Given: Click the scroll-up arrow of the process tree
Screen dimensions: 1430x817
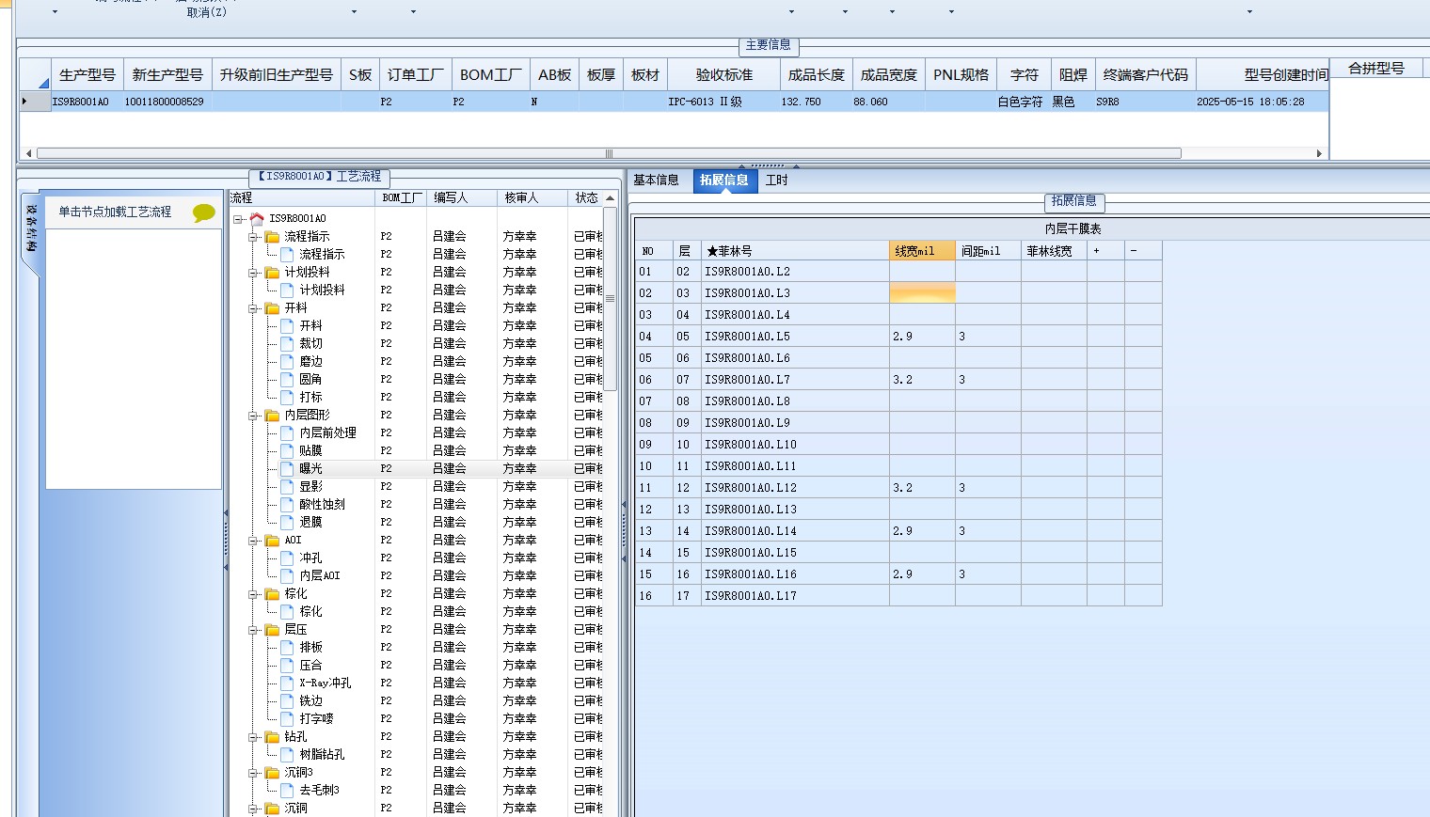Looking at the screenshot, I should click(610, 198).
